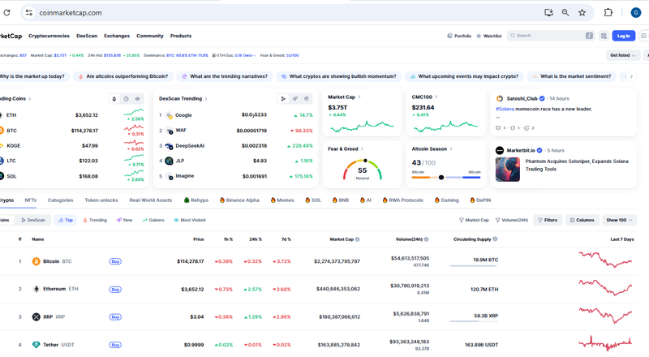Screen dimensions: 649x357
Task: Open the Watchlist star link
Action: (489, 36)
